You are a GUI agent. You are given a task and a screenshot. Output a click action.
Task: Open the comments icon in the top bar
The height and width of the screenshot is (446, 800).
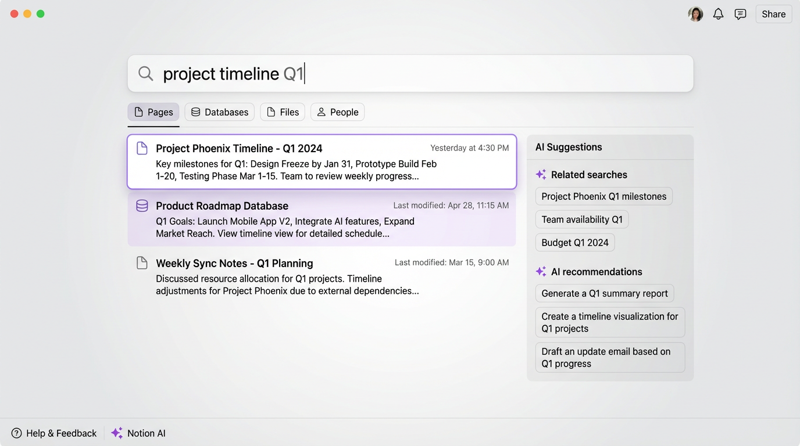740,13
